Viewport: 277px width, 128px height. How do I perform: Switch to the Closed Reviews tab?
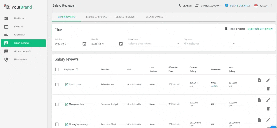[125, 17]
